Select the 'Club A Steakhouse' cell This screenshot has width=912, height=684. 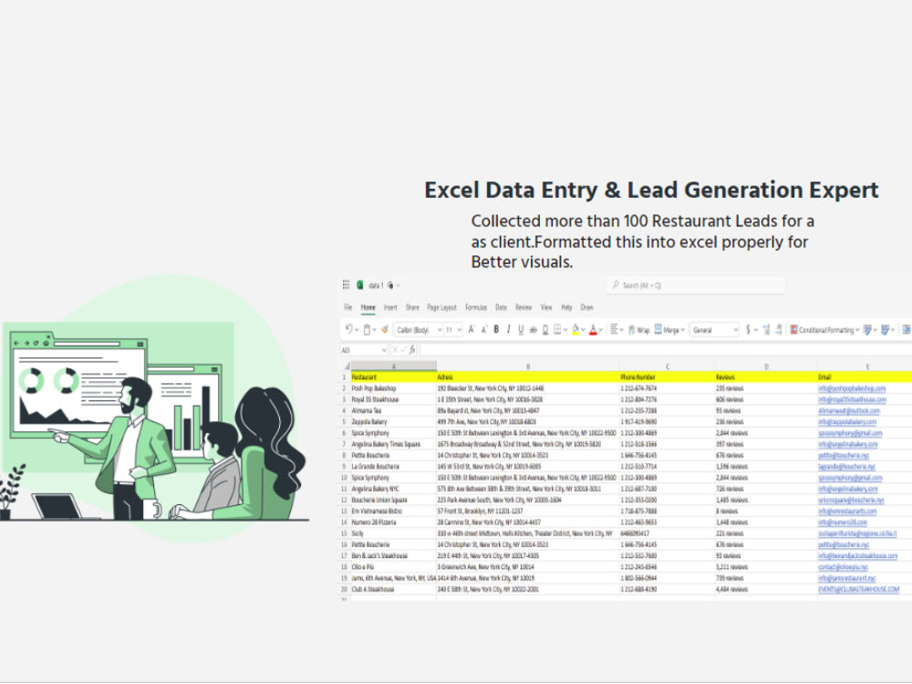394,589
